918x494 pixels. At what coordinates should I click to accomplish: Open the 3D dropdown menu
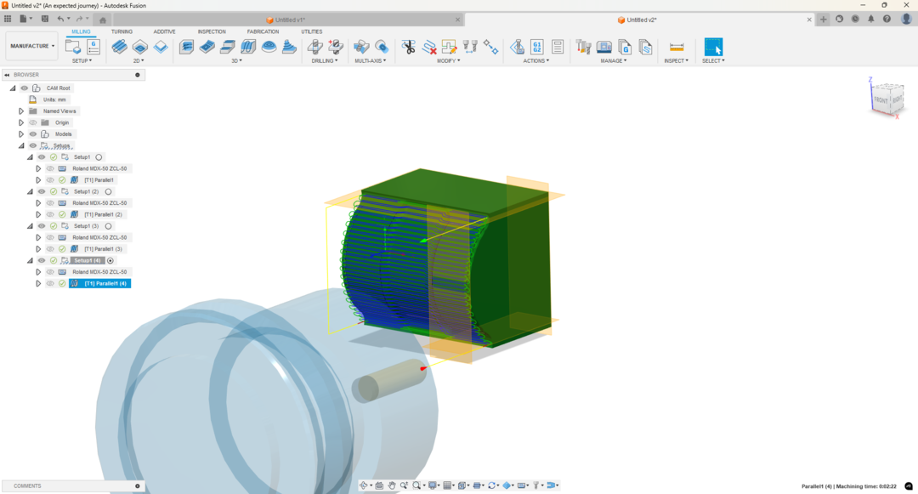[x=236, y=61]
